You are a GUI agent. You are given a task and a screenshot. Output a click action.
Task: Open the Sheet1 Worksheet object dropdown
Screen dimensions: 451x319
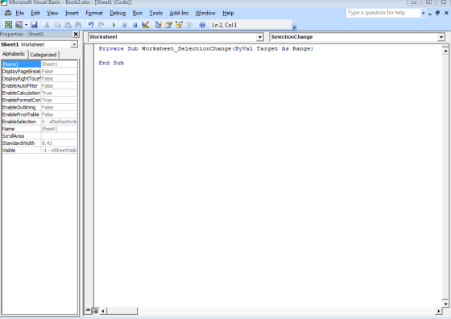(x=74, y=44)
